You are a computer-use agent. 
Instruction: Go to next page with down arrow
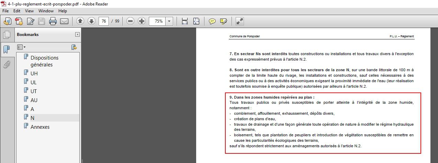(91, 21)
